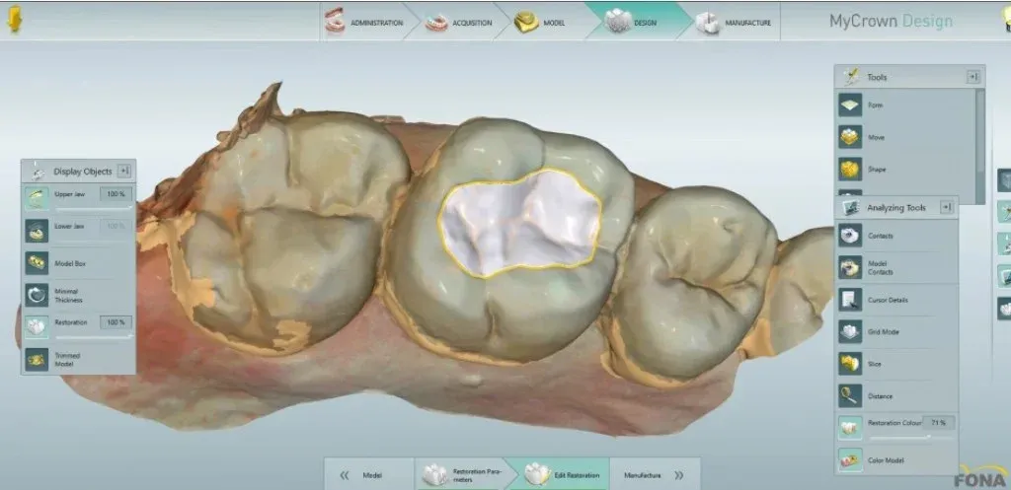Click the lightbulb help icon at top right
1011x490 pixels.
pyautogui.click(x=1004, y=21)
